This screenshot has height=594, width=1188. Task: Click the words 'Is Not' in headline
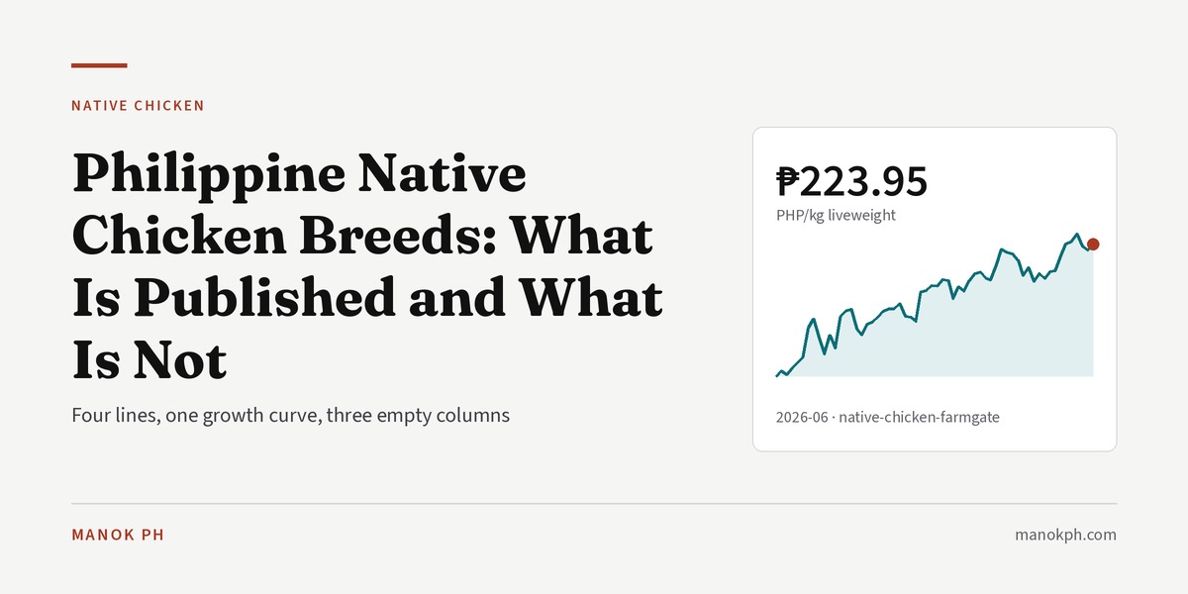click(x=149, y=358)
